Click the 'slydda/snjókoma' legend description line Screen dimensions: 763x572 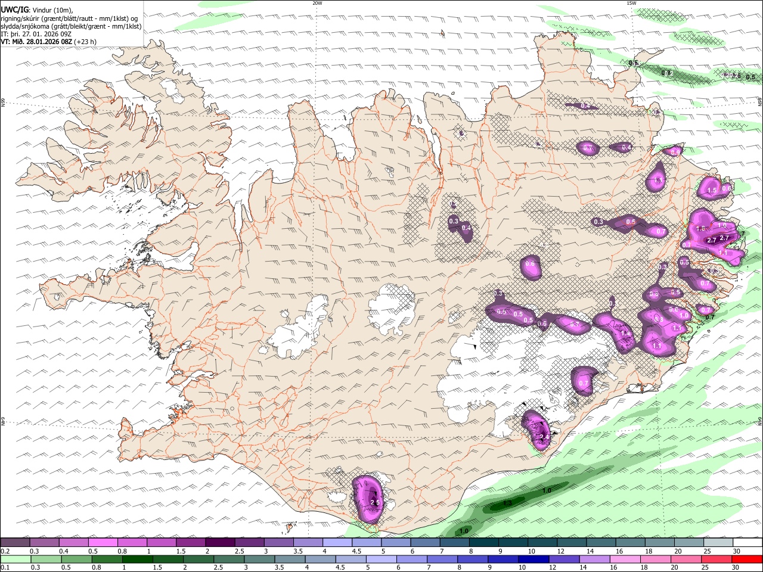click(x=72, y=26)
